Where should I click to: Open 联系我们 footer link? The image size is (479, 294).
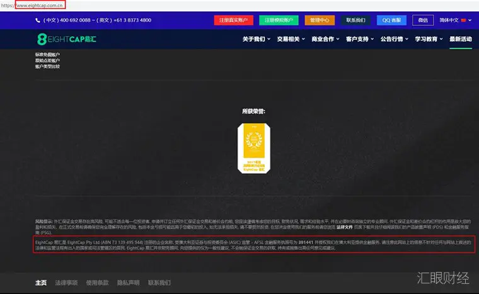coord(159,283)
